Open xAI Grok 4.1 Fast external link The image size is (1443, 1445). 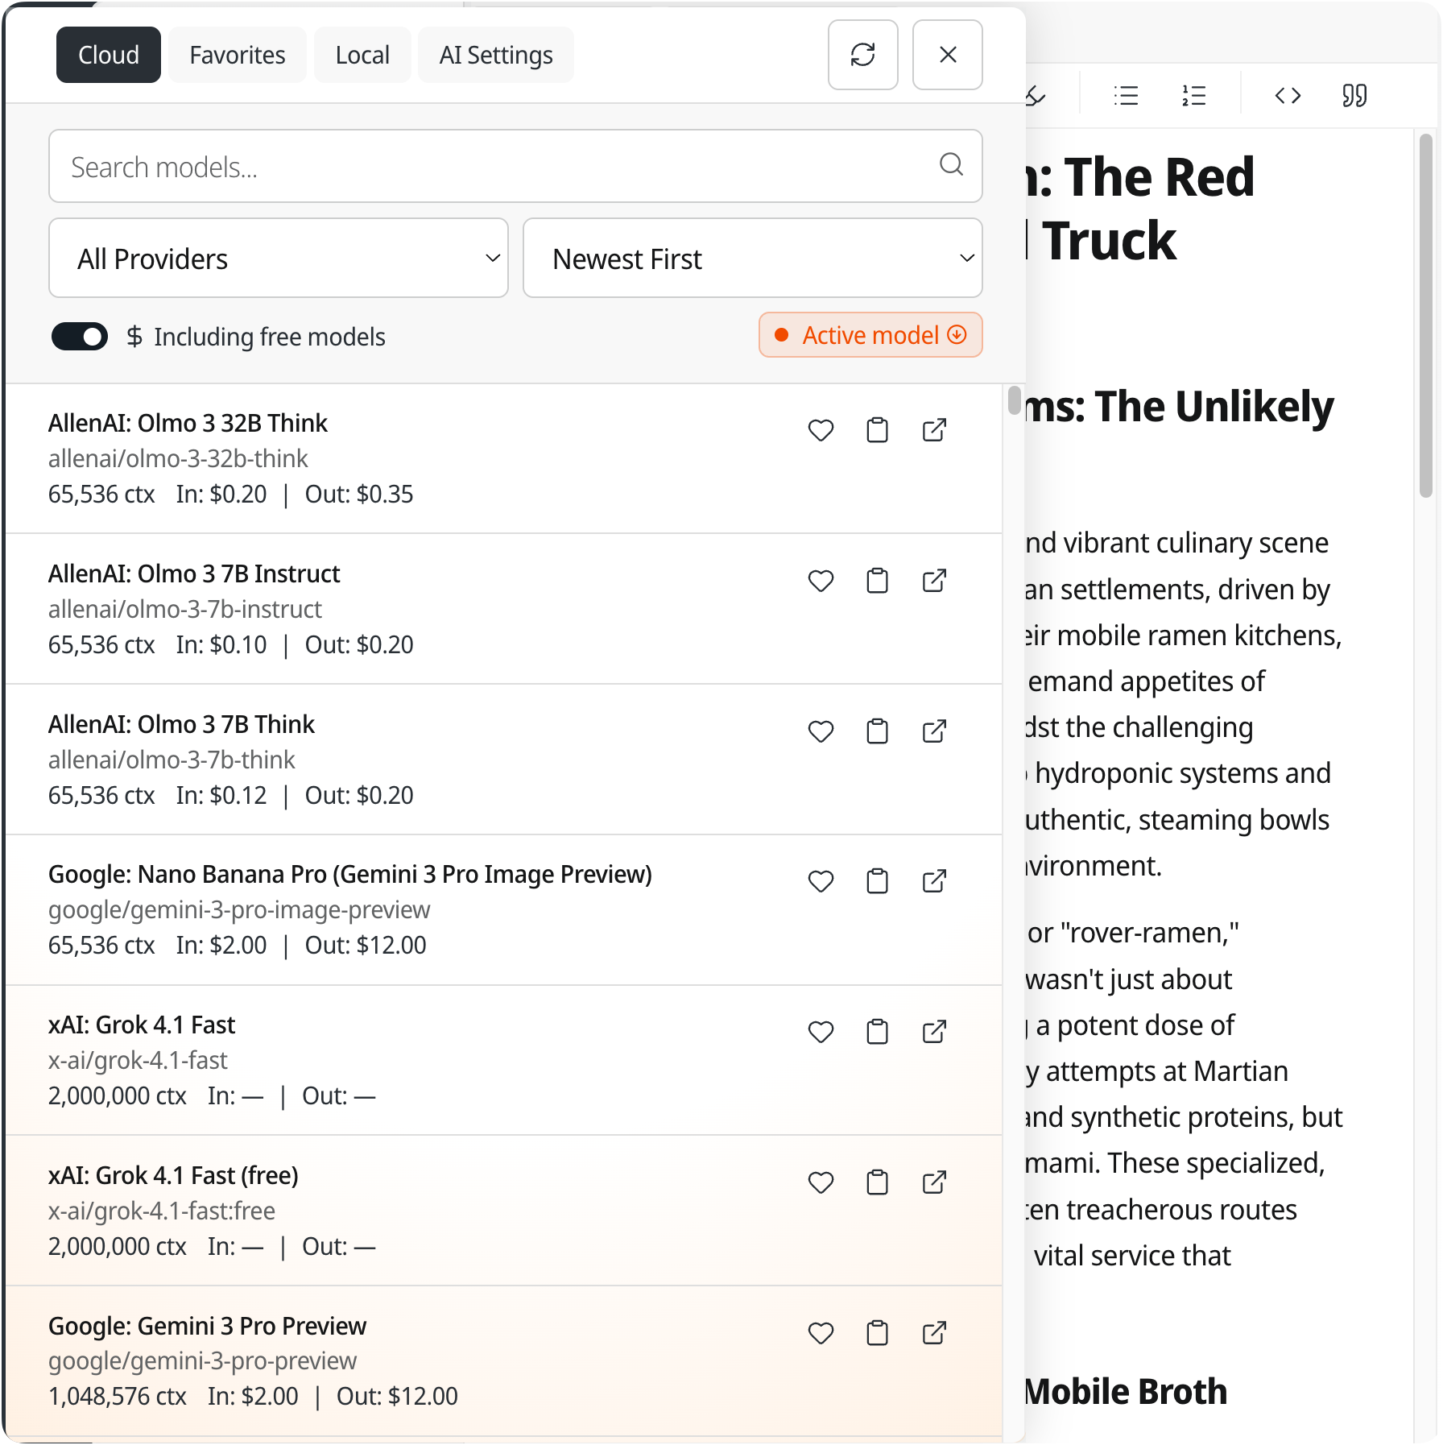934,1033
